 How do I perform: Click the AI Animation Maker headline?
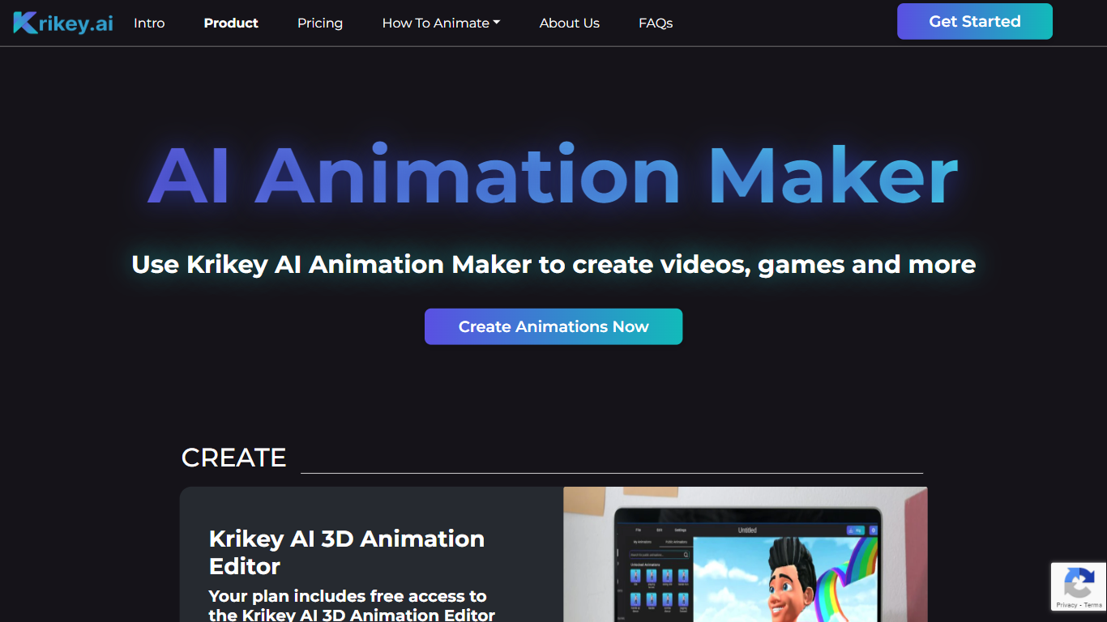(553, 176)
